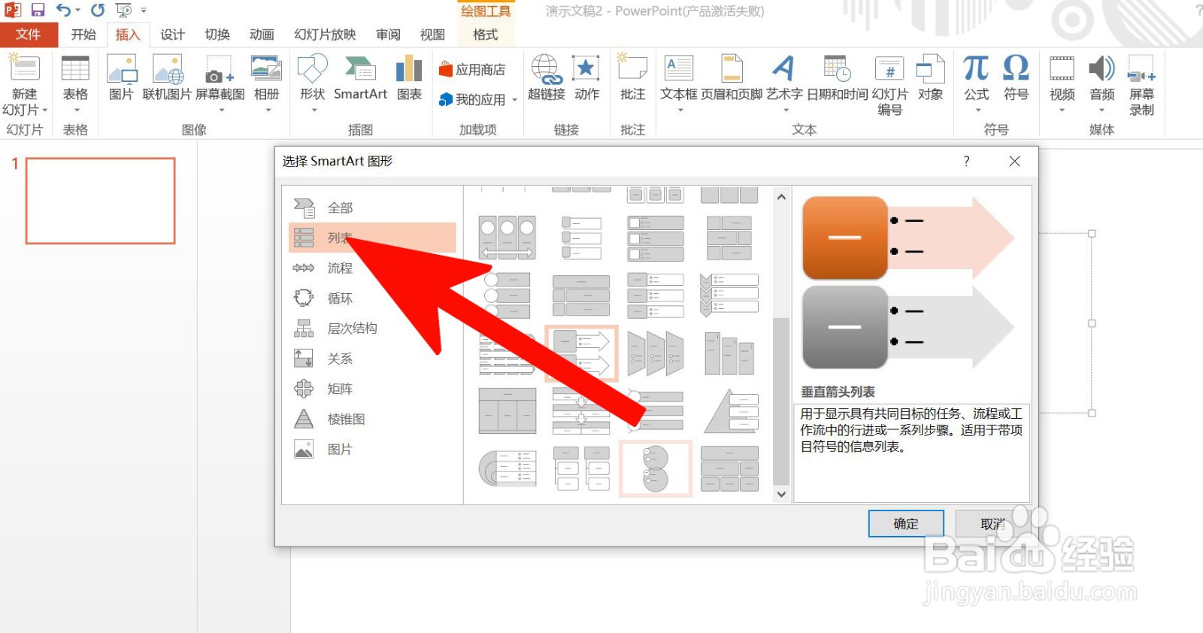
Task: Open the 文件 file tab
Action: (29, 35)
